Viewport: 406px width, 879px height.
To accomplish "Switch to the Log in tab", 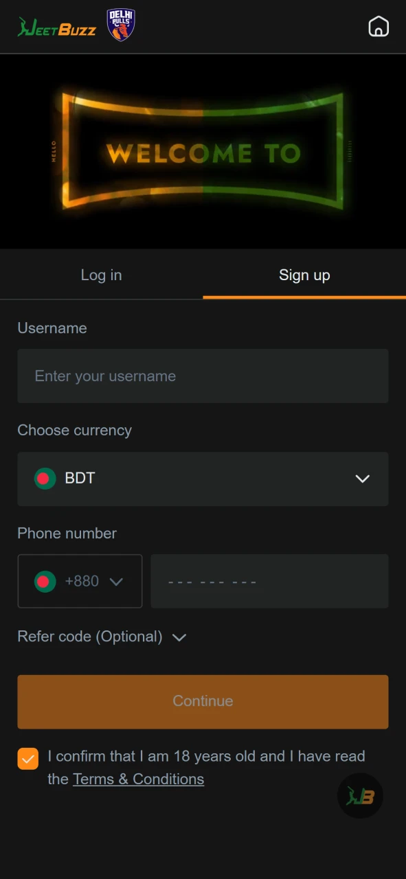I will coord(101,275).
